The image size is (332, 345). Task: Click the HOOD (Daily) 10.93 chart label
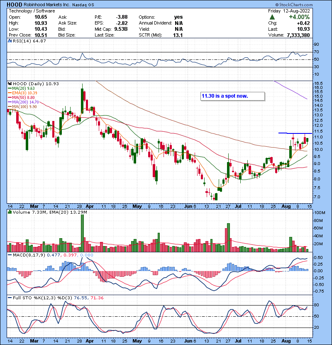point(36,84)
